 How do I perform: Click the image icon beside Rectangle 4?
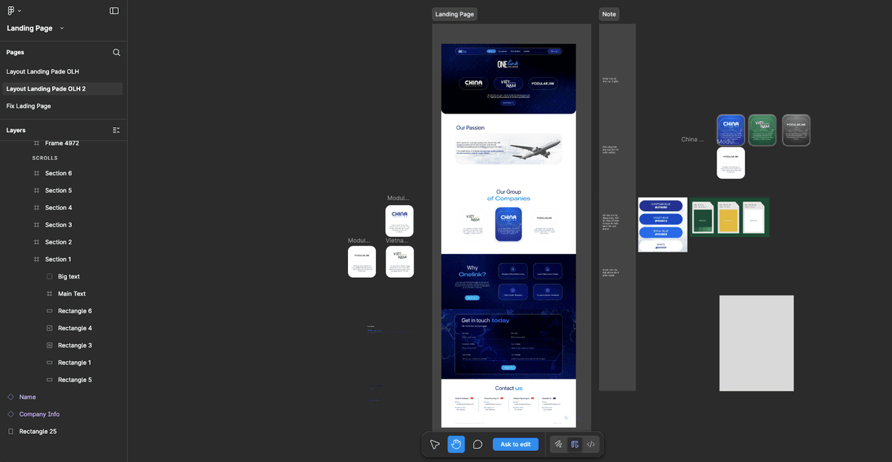[50, 328]
